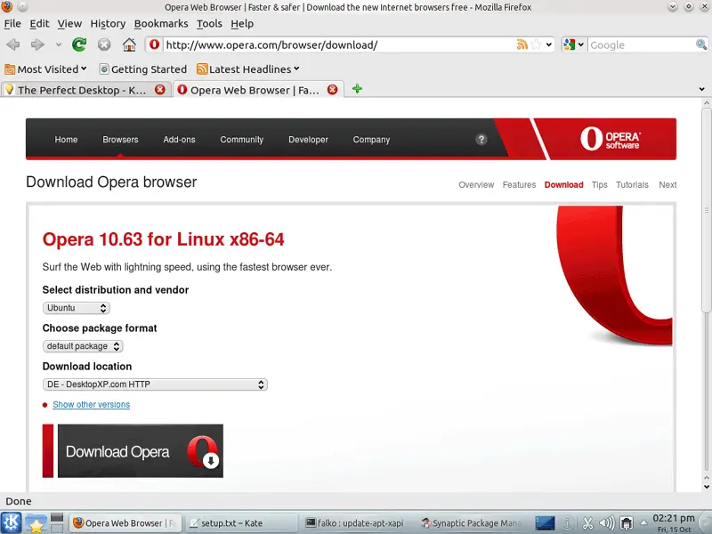Open Add-ons in Opera site navigation
The image size is (712, 534).
[x=180, y=140]
